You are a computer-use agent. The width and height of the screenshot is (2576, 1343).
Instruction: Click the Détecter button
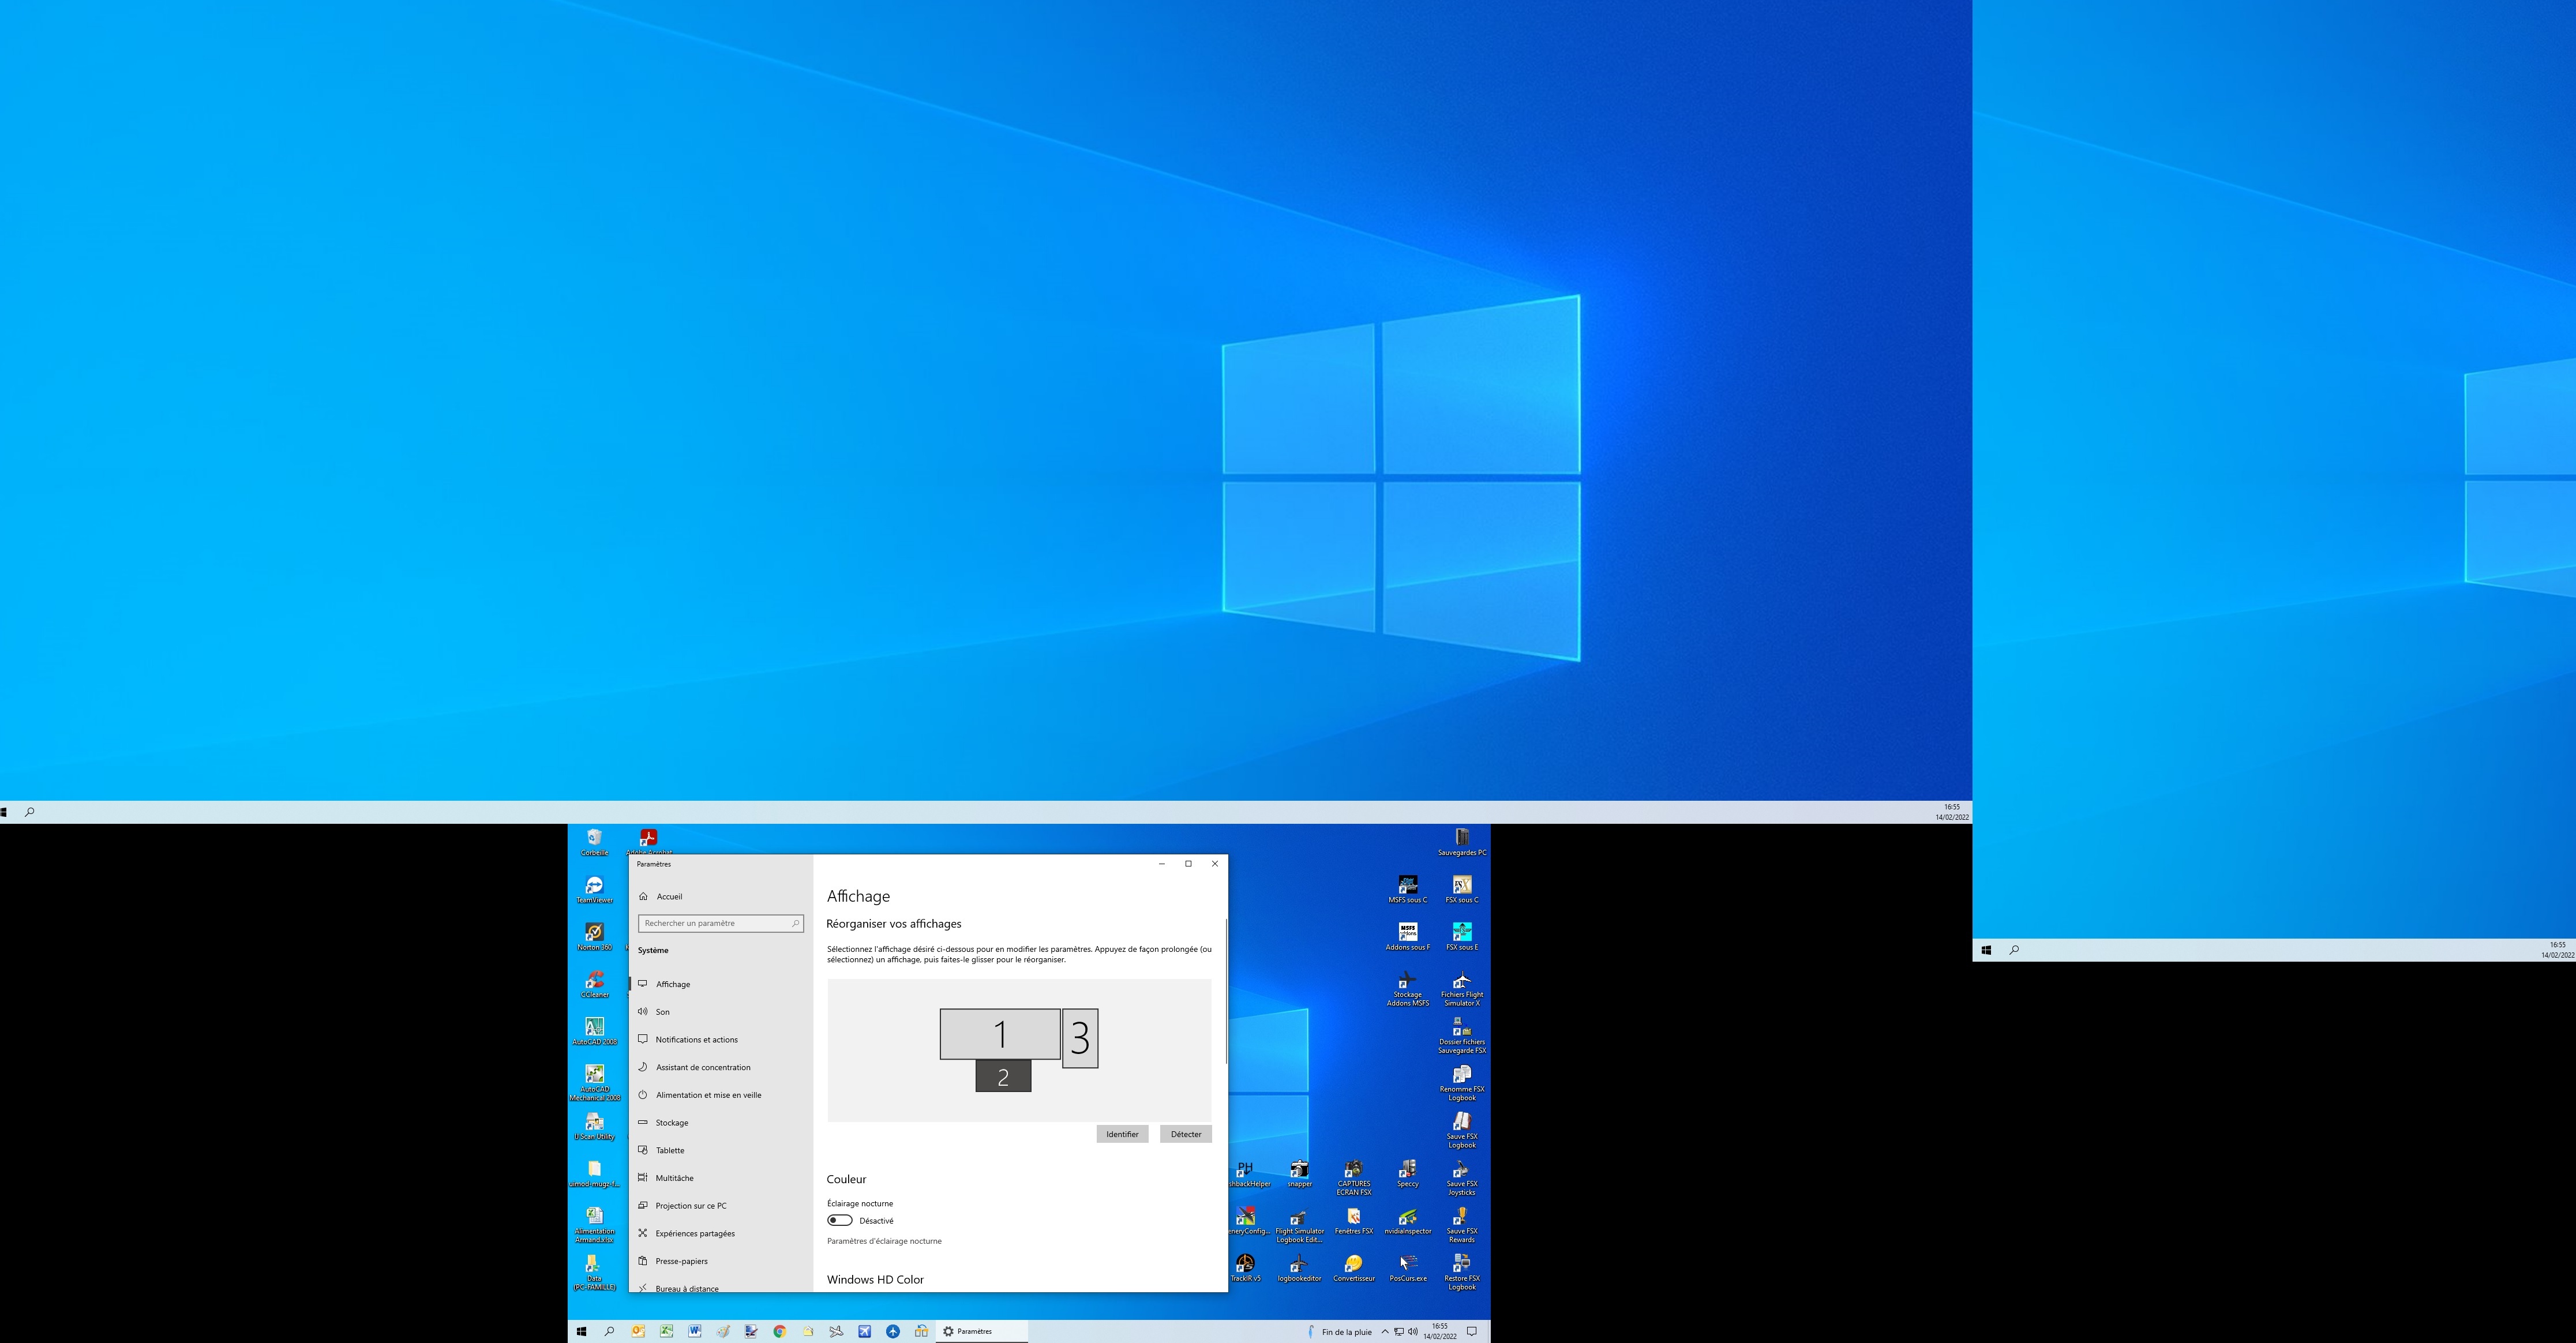click(x=1186, y=1134)
